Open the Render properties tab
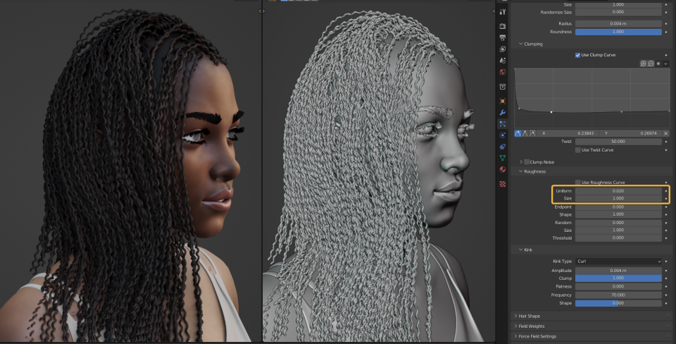This screenshot has width=676, height=344. pos(502,26)
